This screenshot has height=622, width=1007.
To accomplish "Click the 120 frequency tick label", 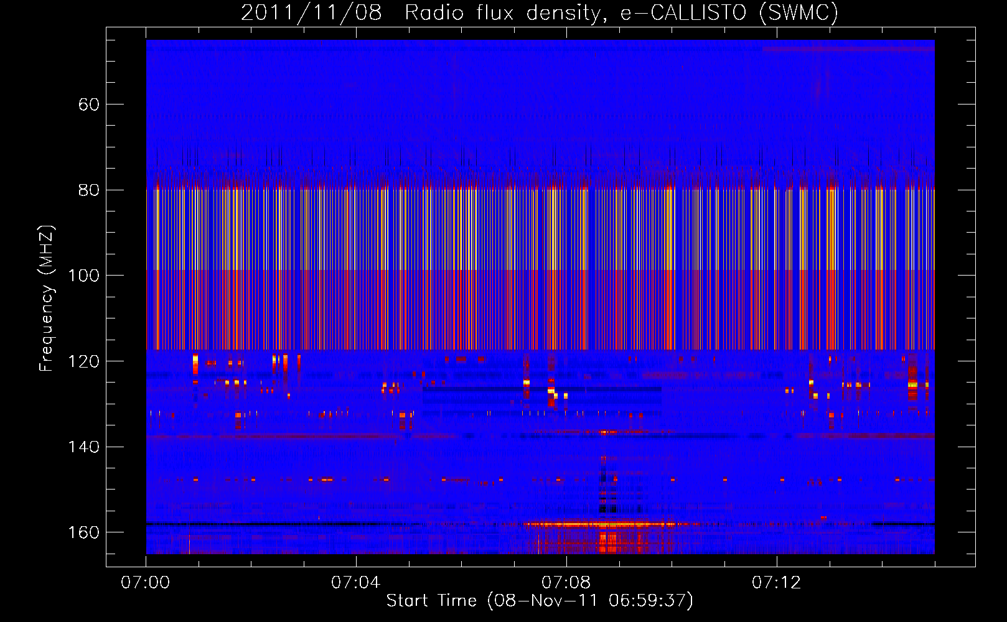I will 83,361.
